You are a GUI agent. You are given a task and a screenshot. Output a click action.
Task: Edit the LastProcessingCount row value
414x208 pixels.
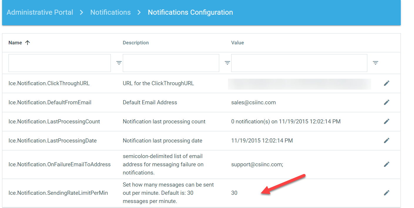point(386,122)
